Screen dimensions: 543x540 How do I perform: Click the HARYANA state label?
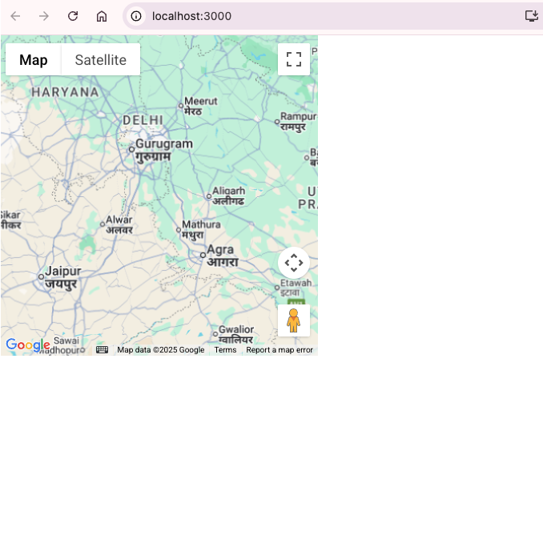coord(65,92)
